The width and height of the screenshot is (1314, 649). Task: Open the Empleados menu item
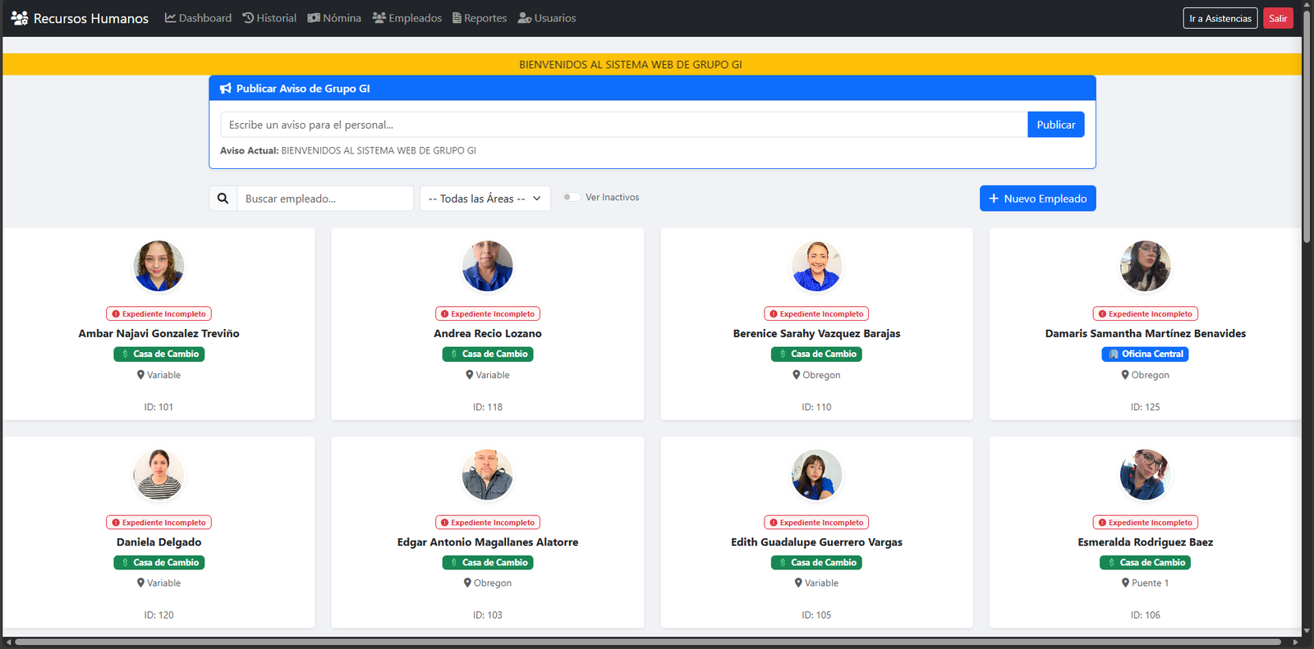point(407,18)
